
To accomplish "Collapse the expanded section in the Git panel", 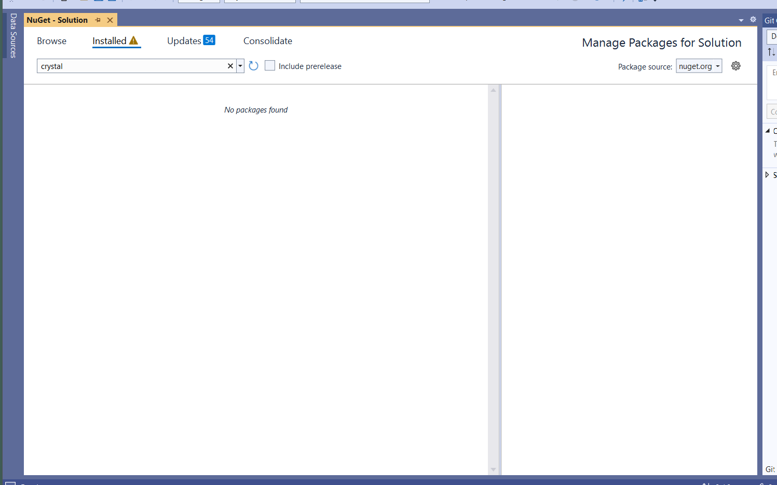I will click(768, 131).
